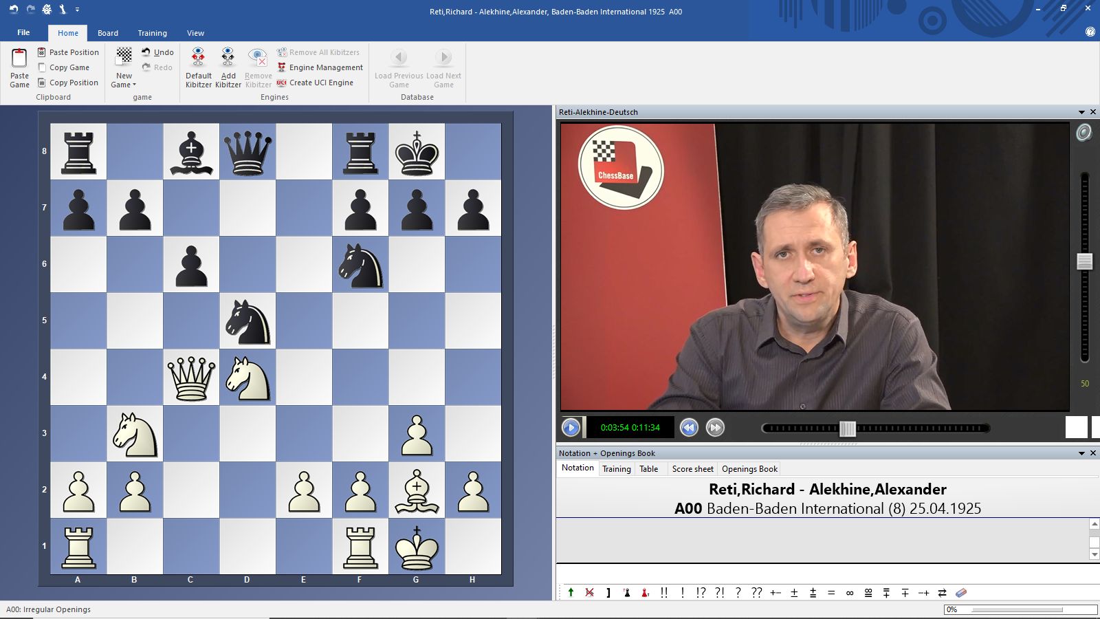Select the Score sheet tab
This screenshot has width=1100, height=619.
point(692,469)
